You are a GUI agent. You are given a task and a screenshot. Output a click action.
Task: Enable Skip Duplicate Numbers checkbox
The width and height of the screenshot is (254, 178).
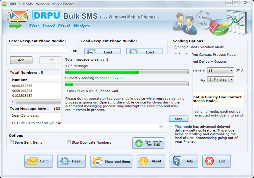(x=69, y=142)
